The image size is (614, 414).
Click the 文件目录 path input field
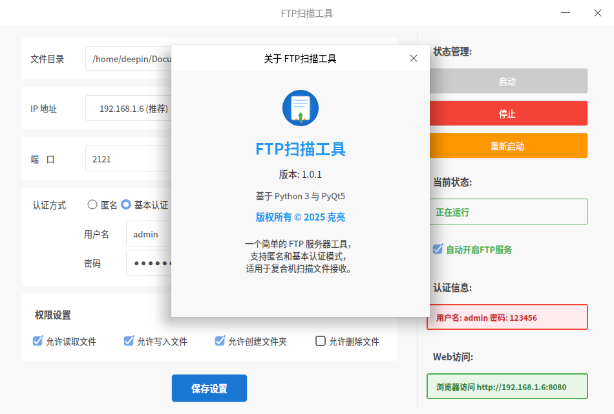click(129, 58)
